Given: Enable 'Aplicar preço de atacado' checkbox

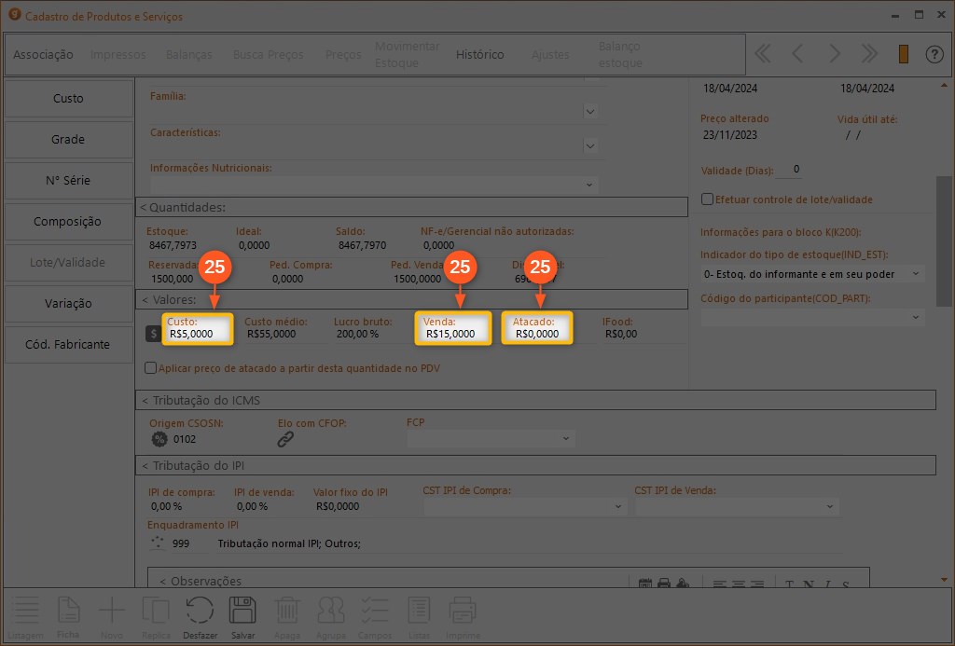Looking at the screenshot, I should coord(151,368).
